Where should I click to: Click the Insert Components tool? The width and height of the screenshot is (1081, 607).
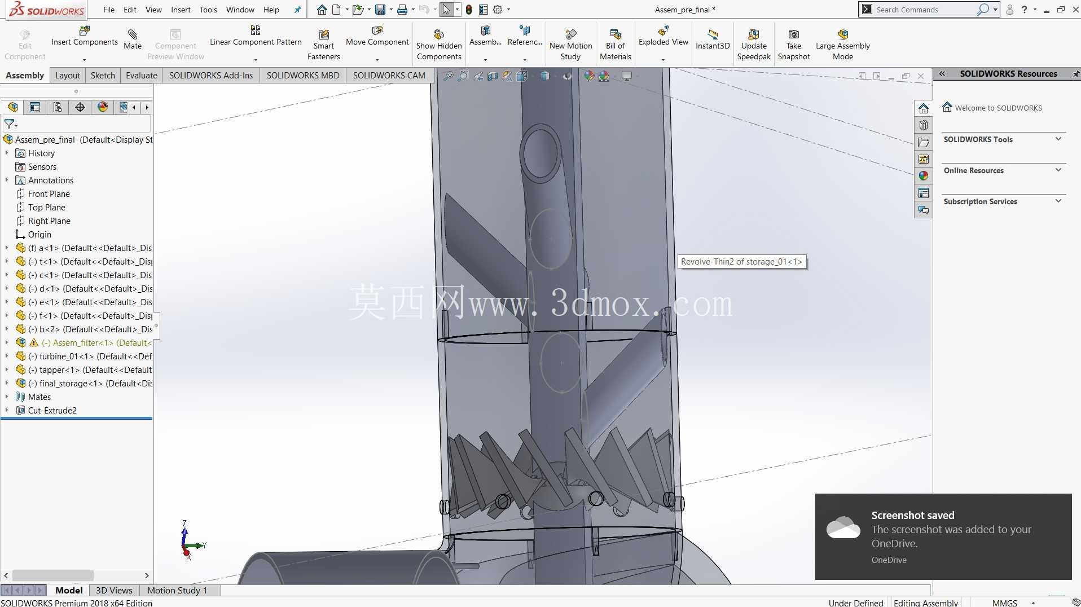[84, 37]
